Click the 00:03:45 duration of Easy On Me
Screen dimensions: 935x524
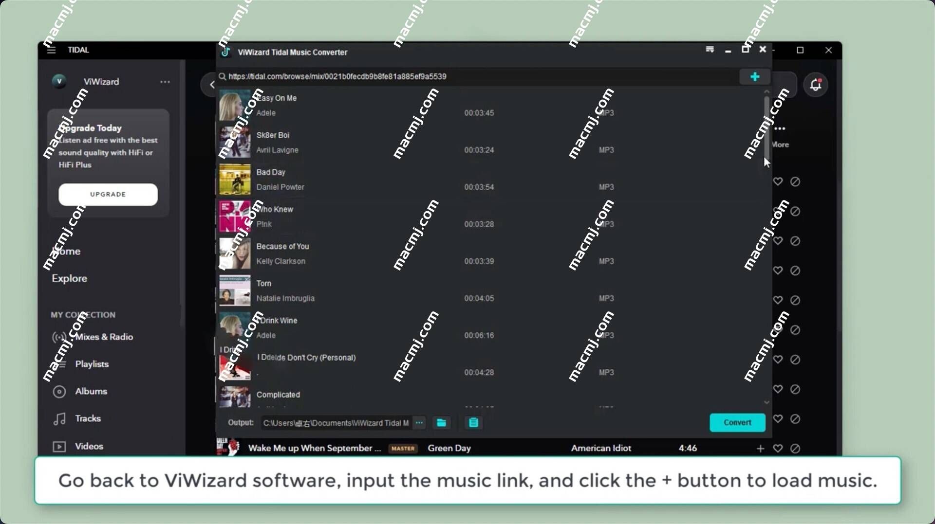click(x=479, y=113)
